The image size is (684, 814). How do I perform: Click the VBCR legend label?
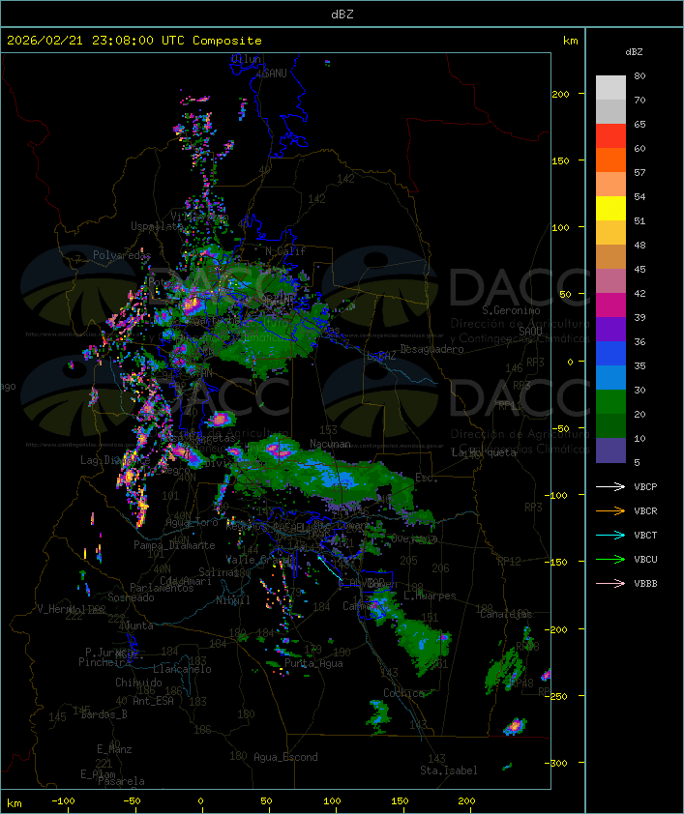tap(645, 510)
